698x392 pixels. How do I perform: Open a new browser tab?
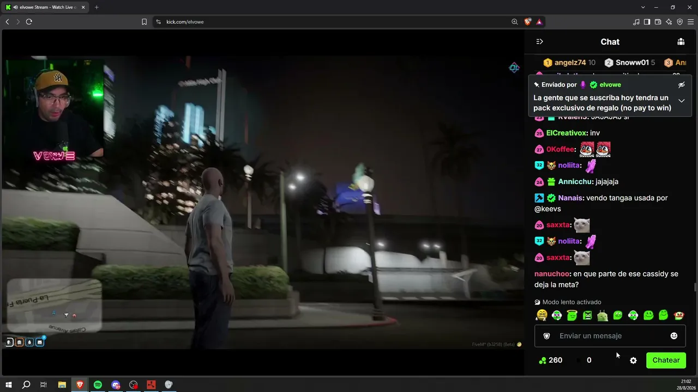click(x=97, y=7)
